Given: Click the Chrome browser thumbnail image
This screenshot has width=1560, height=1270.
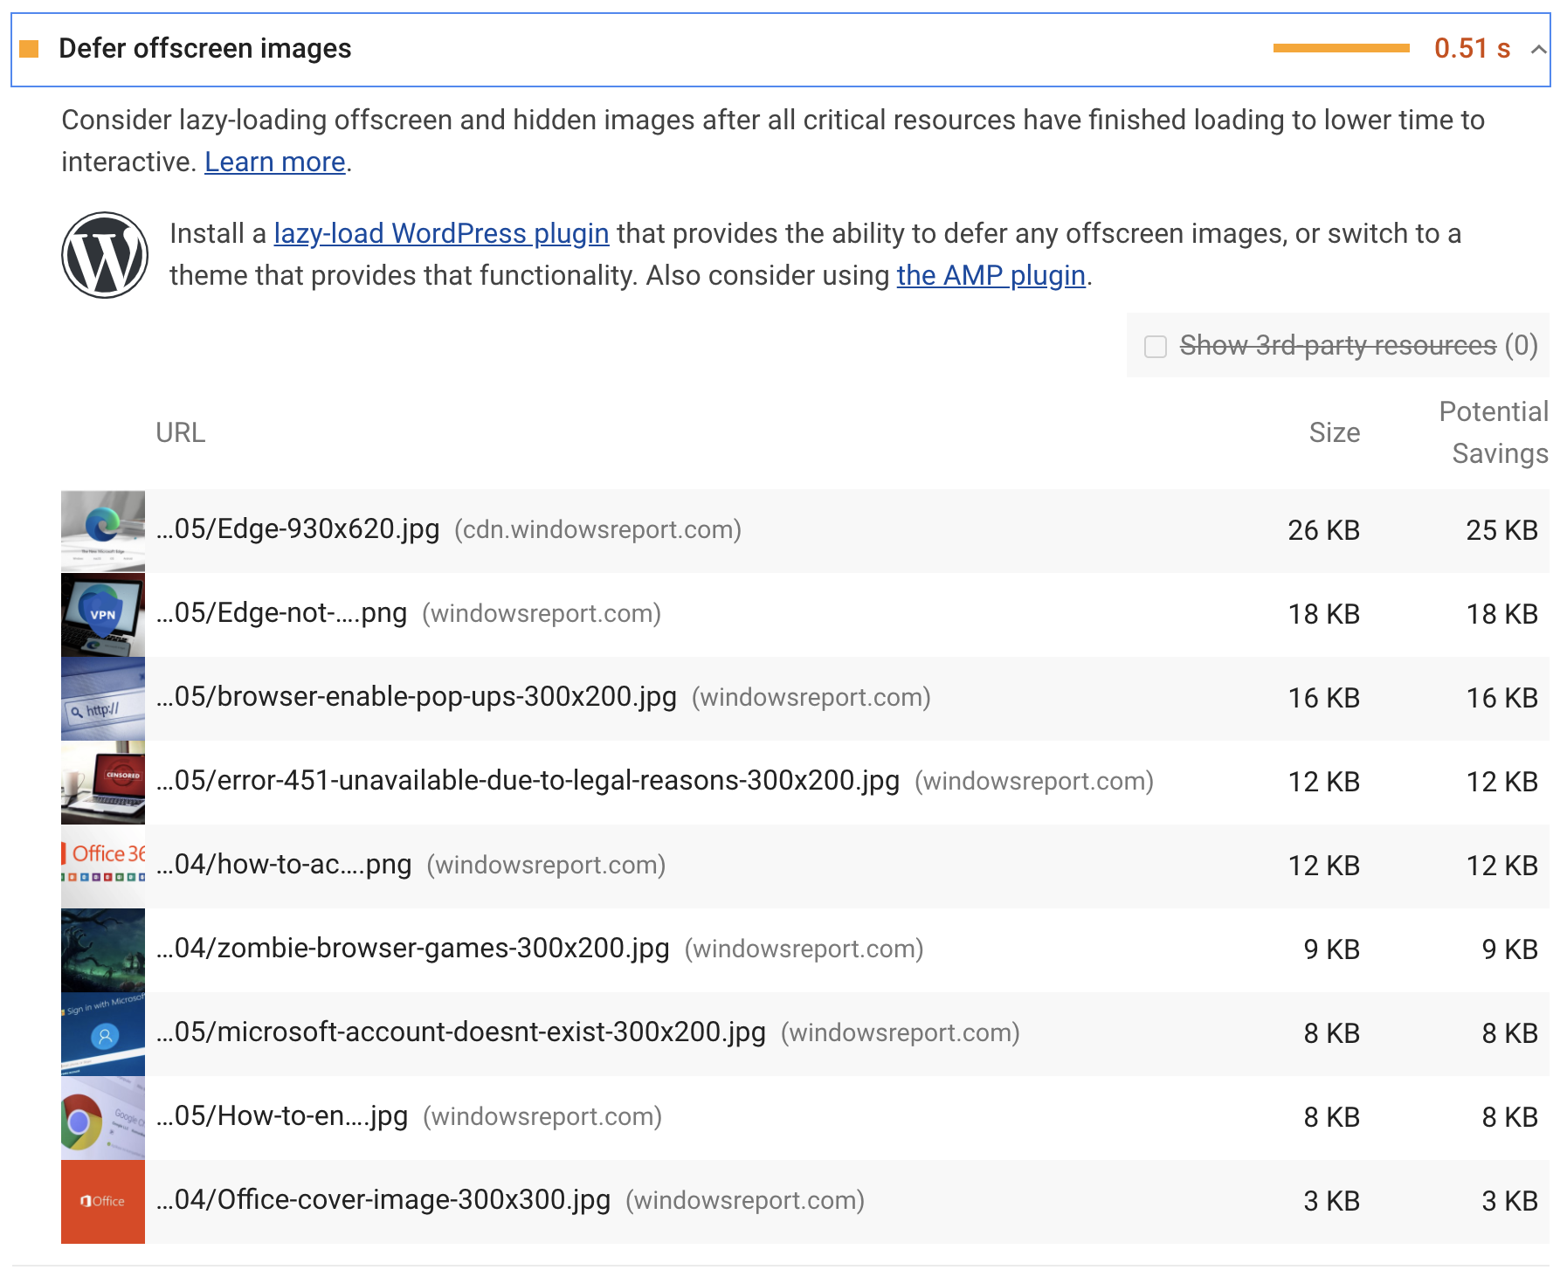Looking at the screenshot, I should tap(102, 1117).
